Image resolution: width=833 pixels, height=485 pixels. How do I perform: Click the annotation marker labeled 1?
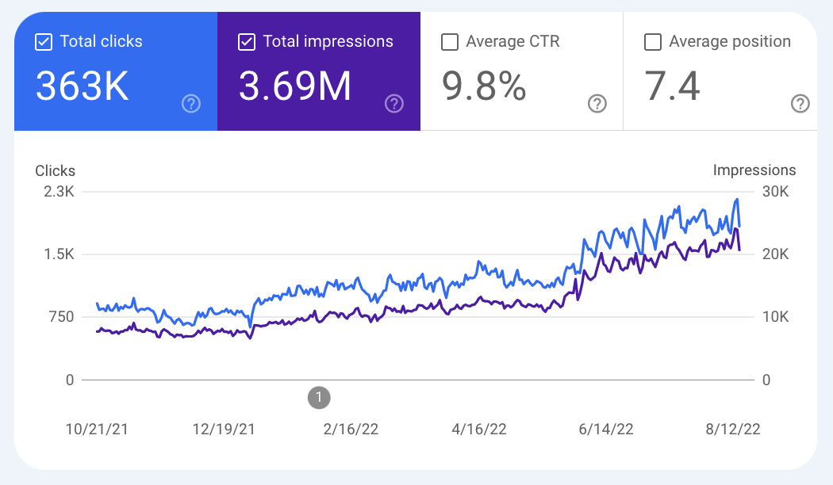[319, 398]
